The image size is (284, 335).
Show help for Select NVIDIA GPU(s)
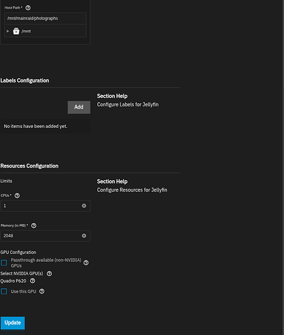tap(49, 273)
